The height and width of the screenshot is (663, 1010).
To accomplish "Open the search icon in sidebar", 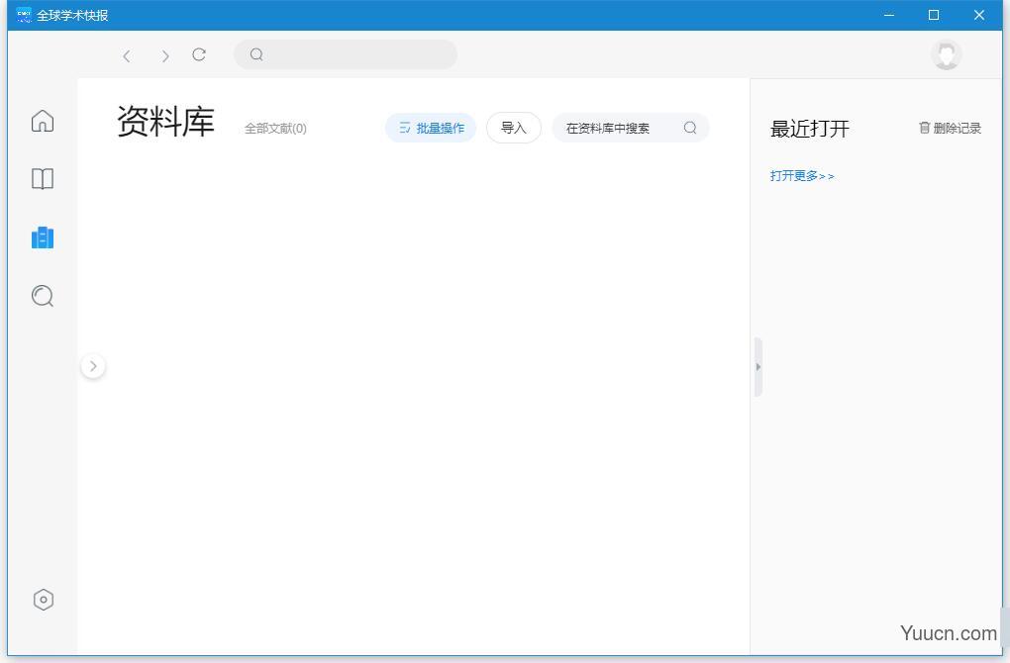I will click(43, 296).
